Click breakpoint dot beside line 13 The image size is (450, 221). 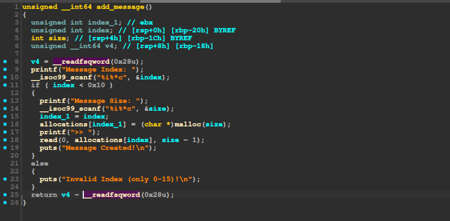[x=5, y=101]
